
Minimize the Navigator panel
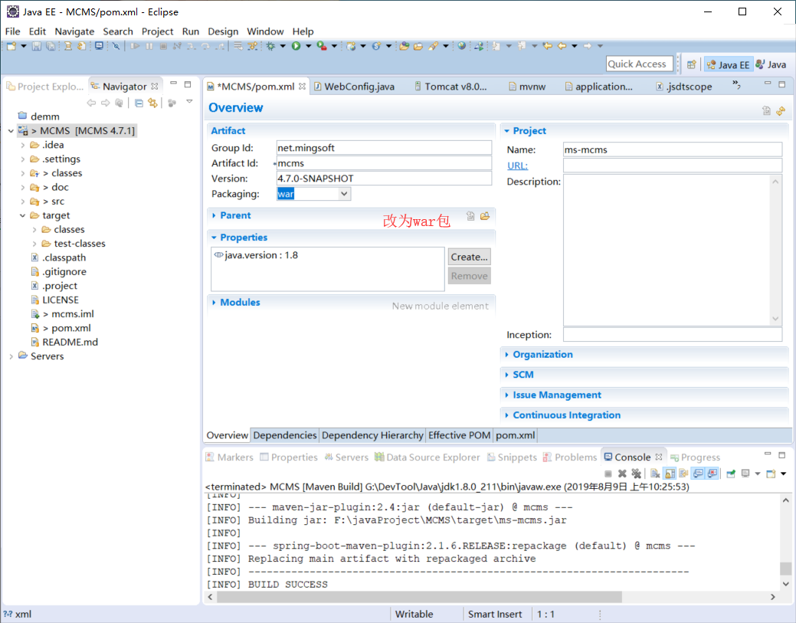click(174, 84)
